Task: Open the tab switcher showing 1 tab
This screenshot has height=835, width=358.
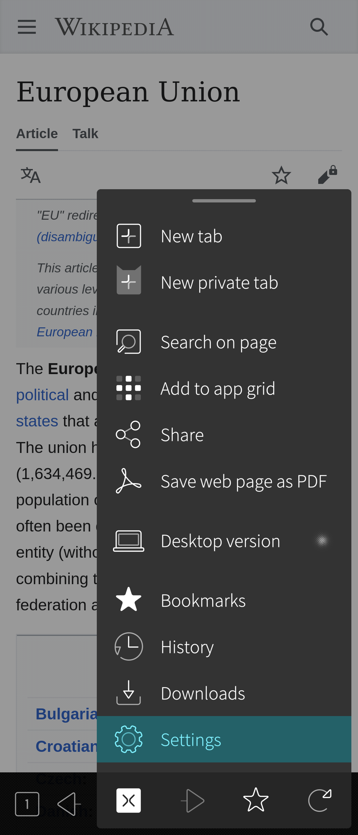Action: (x=27, y=804)
